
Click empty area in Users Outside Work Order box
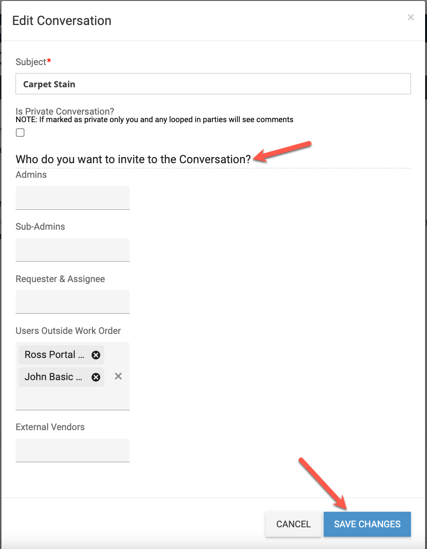[73, 399]
